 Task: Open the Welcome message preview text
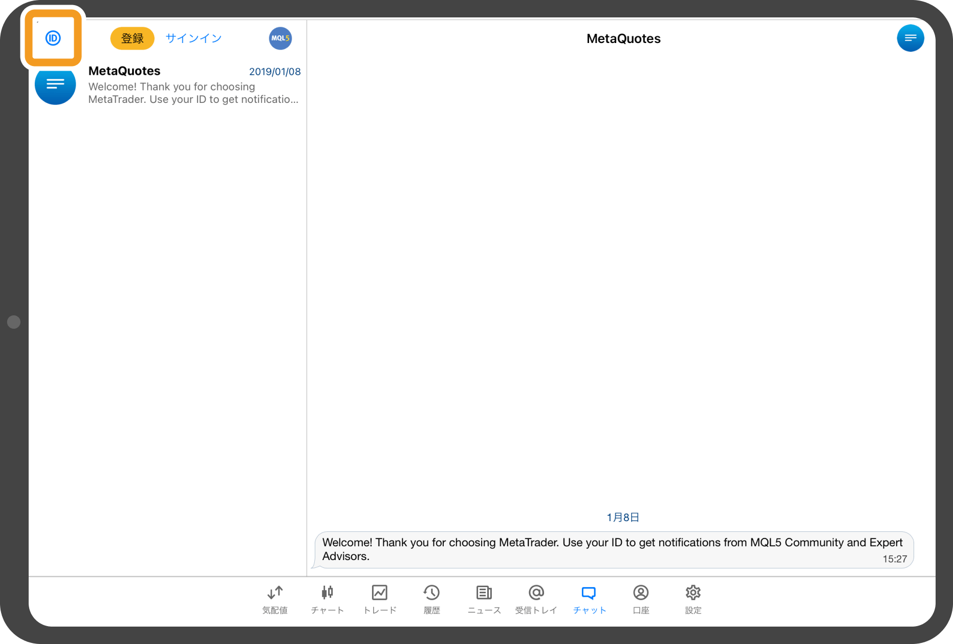(193, 93)
